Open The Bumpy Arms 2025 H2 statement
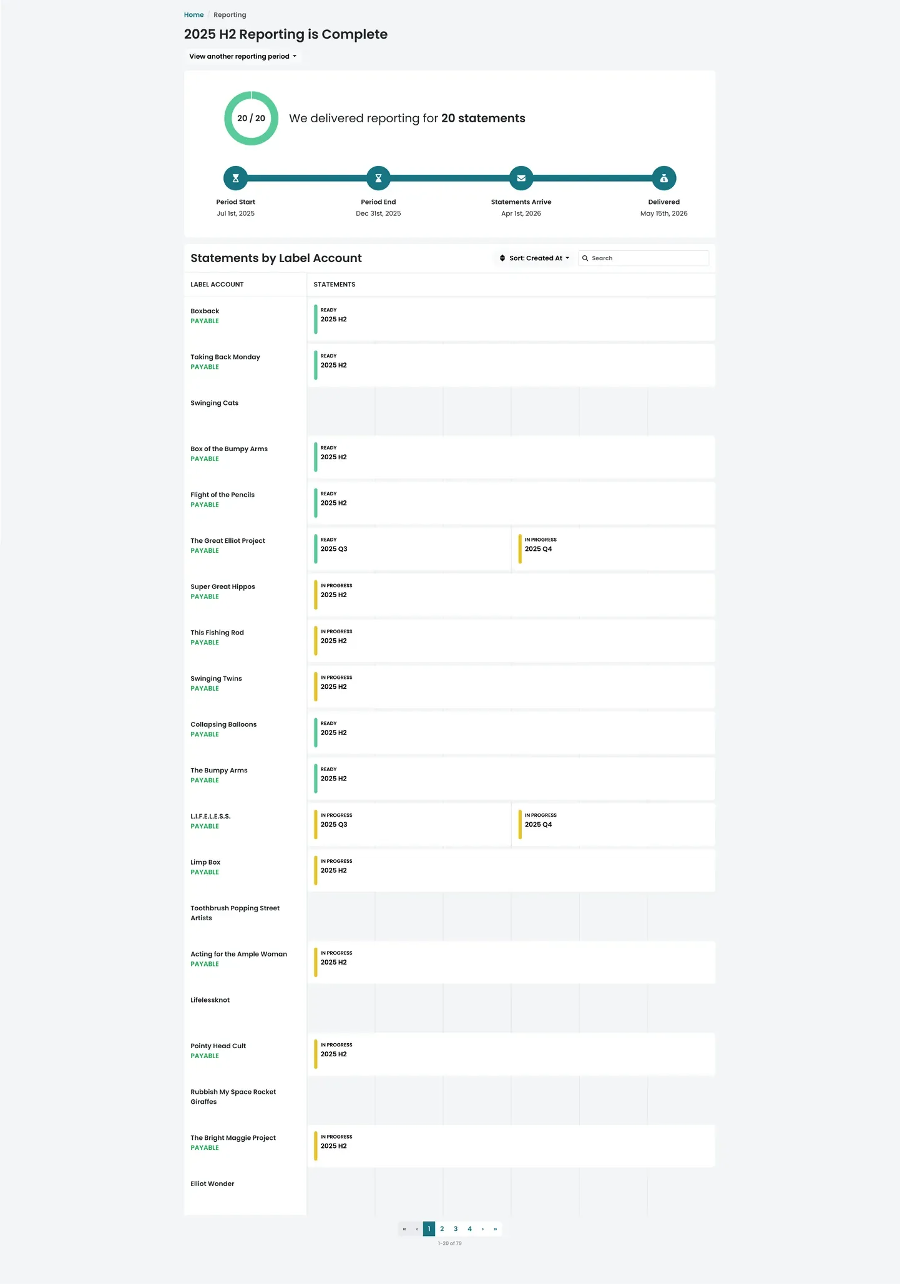Screen dimensions: 900x1284 point(512,779)
